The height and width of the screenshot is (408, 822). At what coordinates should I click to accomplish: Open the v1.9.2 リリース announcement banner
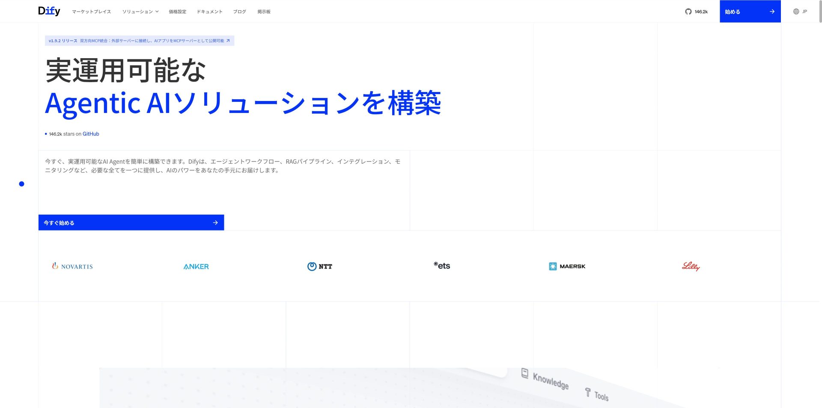coord(139,41)
